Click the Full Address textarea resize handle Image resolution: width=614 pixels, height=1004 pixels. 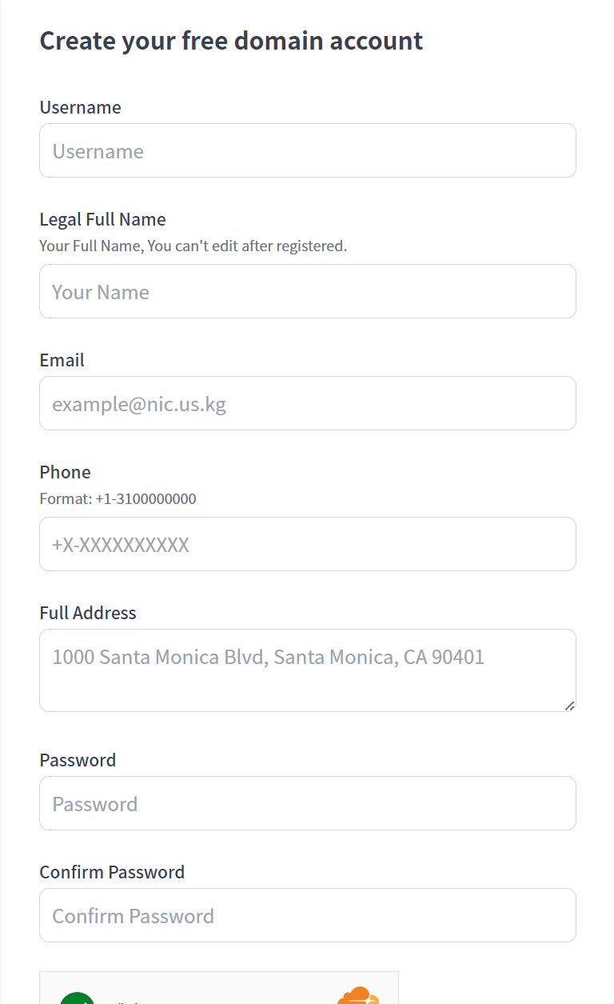click(x=569, y=706)
